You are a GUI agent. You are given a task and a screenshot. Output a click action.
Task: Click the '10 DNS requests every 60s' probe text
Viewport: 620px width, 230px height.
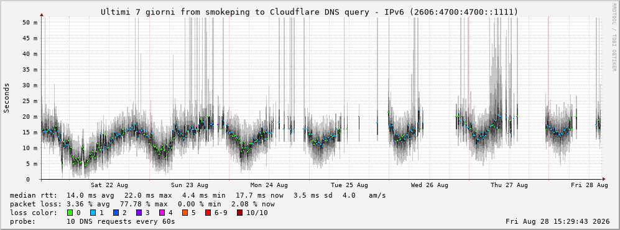(x=121, y=221)
